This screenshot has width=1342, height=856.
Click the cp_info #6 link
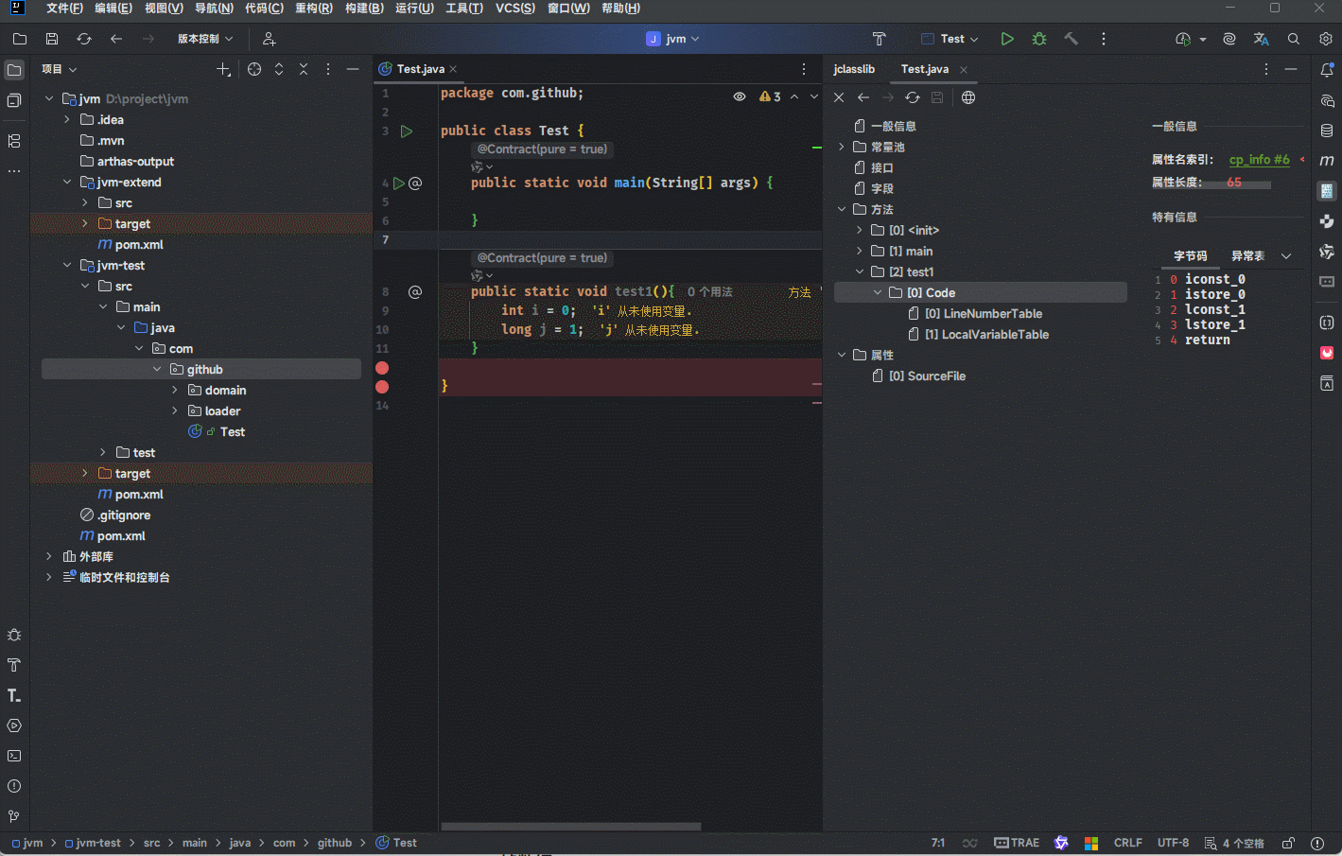pos(1259,160)
